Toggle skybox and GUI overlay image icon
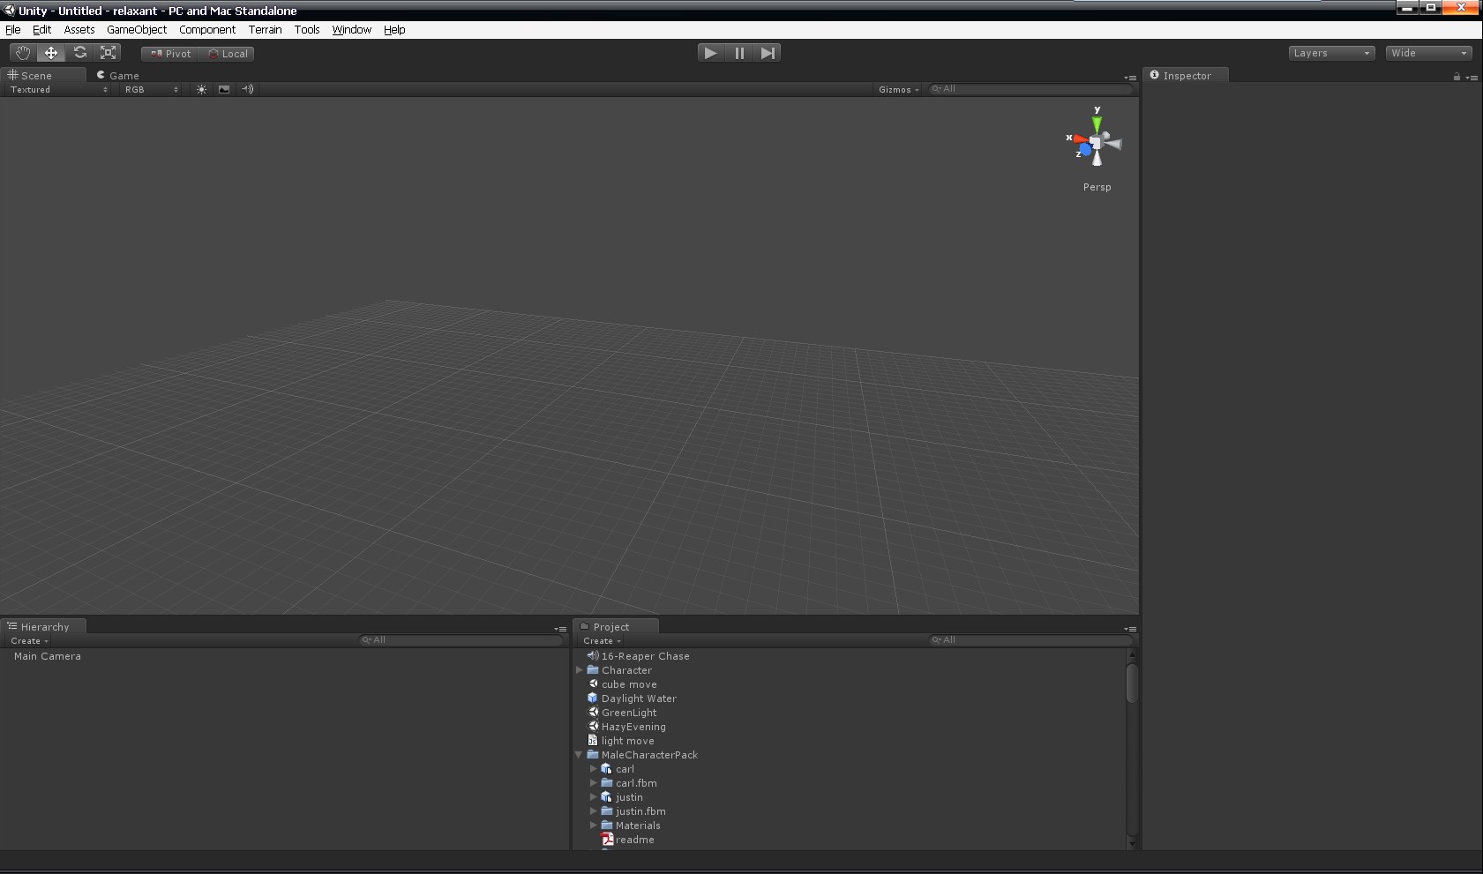This screenshot has height=874, width=1483. coord(224,89)
